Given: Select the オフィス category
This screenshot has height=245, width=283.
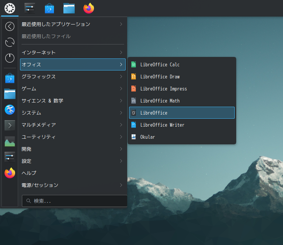Looking at the screenshot, I should 73,64.
